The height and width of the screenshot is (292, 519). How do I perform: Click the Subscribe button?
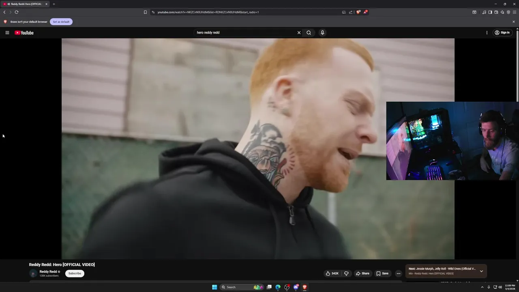click(75, 273)
